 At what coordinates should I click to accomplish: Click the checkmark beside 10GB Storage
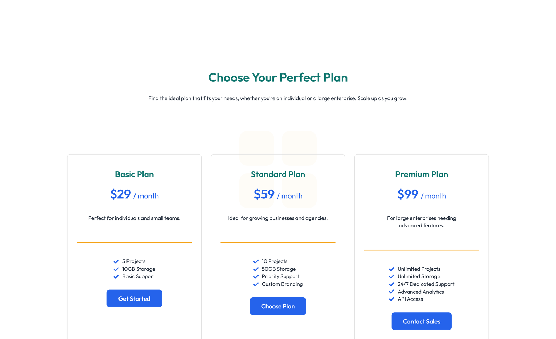[x=116, y=269]
